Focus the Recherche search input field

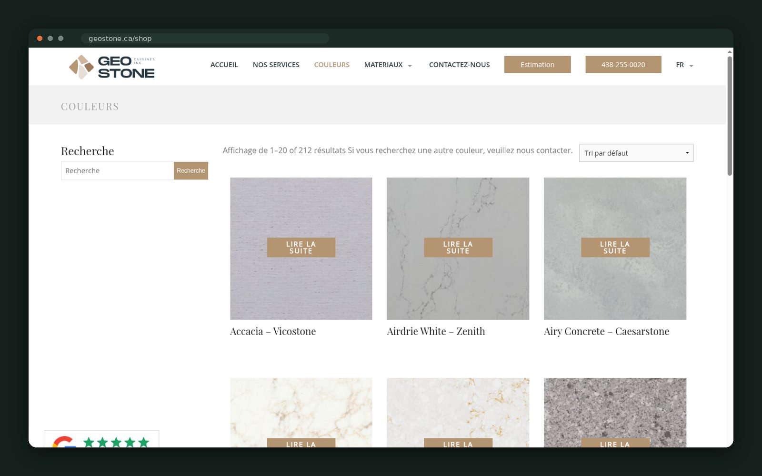click(x=118, y=171)
